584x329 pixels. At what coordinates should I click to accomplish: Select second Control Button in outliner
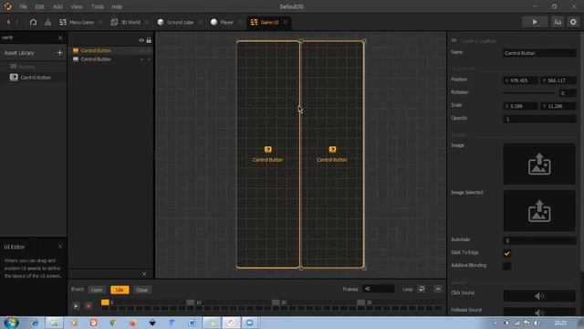tap(96, 59)
